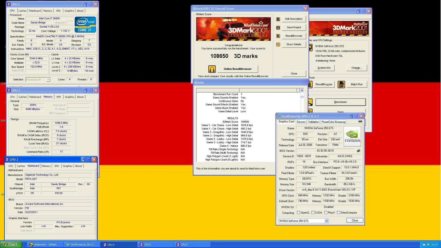Click the ResultBrowser button in score window
Image resolution: width=441 pixels, height=248 pixels.
click(x=294, y=36)
